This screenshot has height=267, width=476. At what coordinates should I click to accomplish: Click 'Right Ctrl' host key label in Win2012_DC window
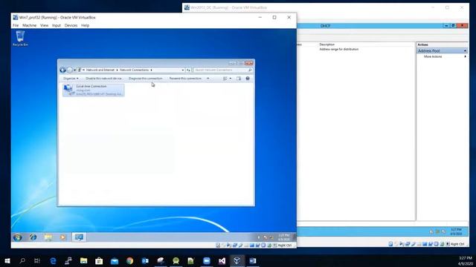coord(457,244)
